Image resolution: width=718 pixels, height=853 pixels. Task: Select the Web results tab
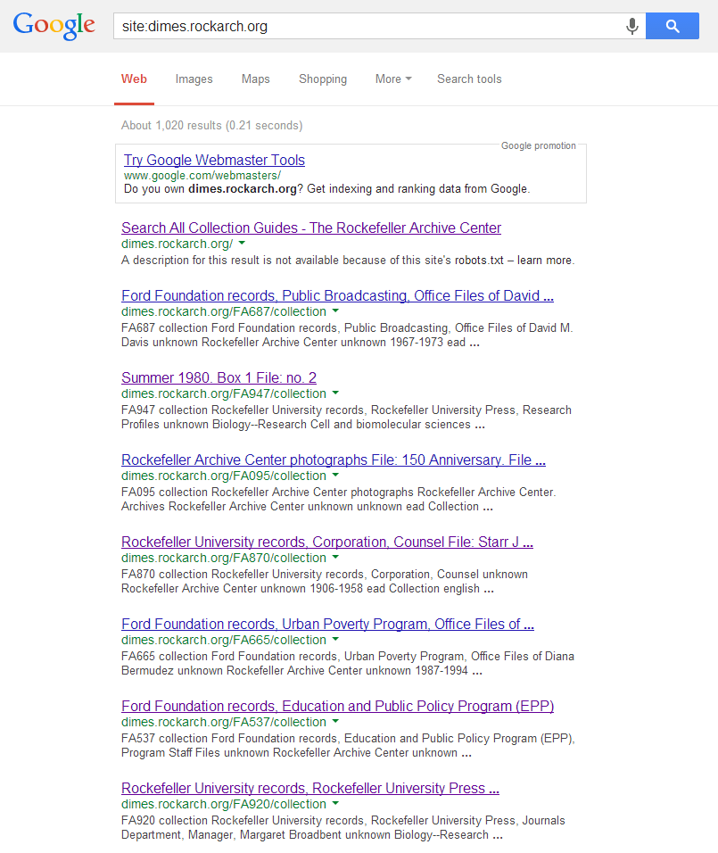point(134,79)
